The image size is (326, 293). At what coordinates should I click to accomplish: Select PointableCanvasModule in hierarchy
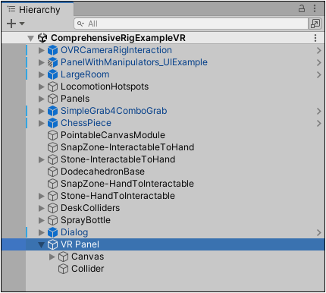point(113,135)
